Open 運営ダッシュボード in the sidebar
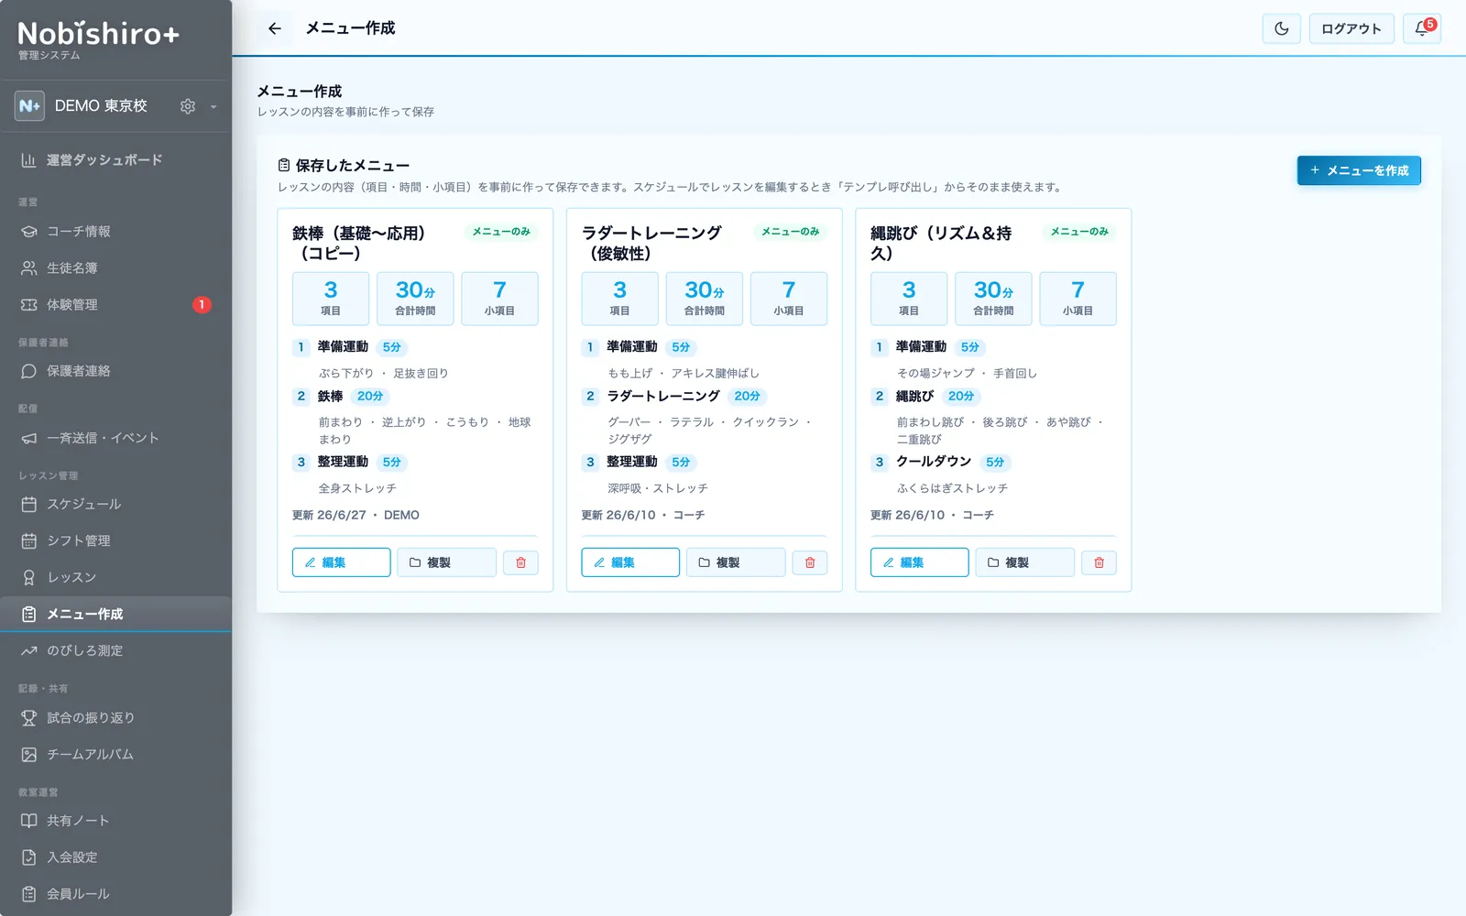This screenshot has width=1466, height=916. pyautogui.click(x=115, y=160)
